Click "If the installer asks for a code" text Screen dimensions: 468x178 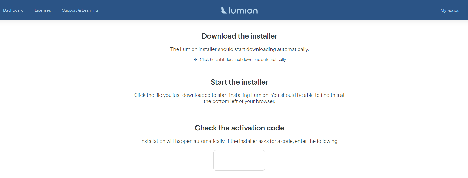tap(260, 141)
